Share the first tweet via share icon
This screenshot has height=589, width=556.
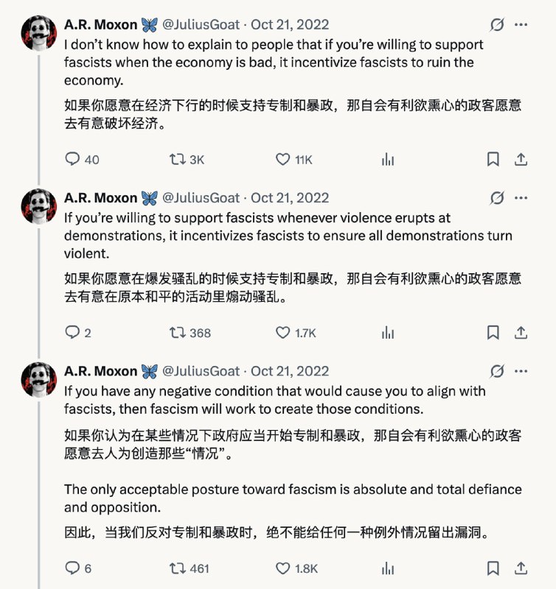click(x=521, y=159)
